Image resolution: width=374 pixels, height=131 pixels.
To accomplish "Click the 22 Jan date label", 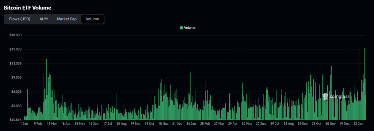I will pos(358,124).
